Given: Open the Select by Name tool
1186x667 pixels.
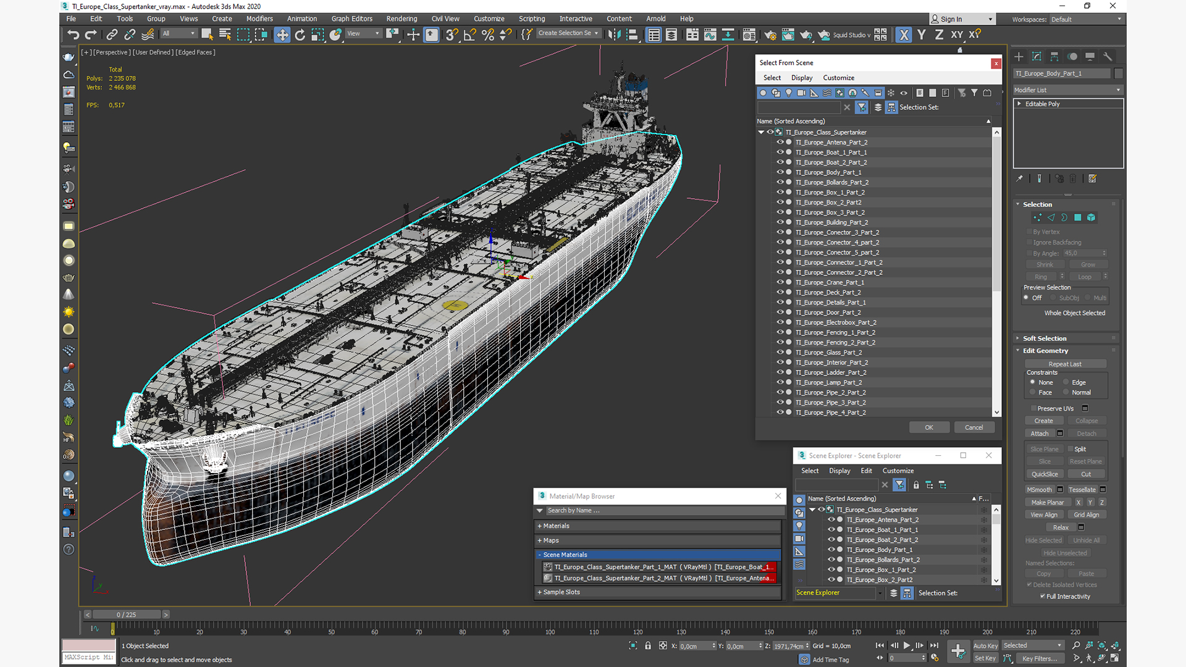Looking at the screenshot, I should (225, 35).
